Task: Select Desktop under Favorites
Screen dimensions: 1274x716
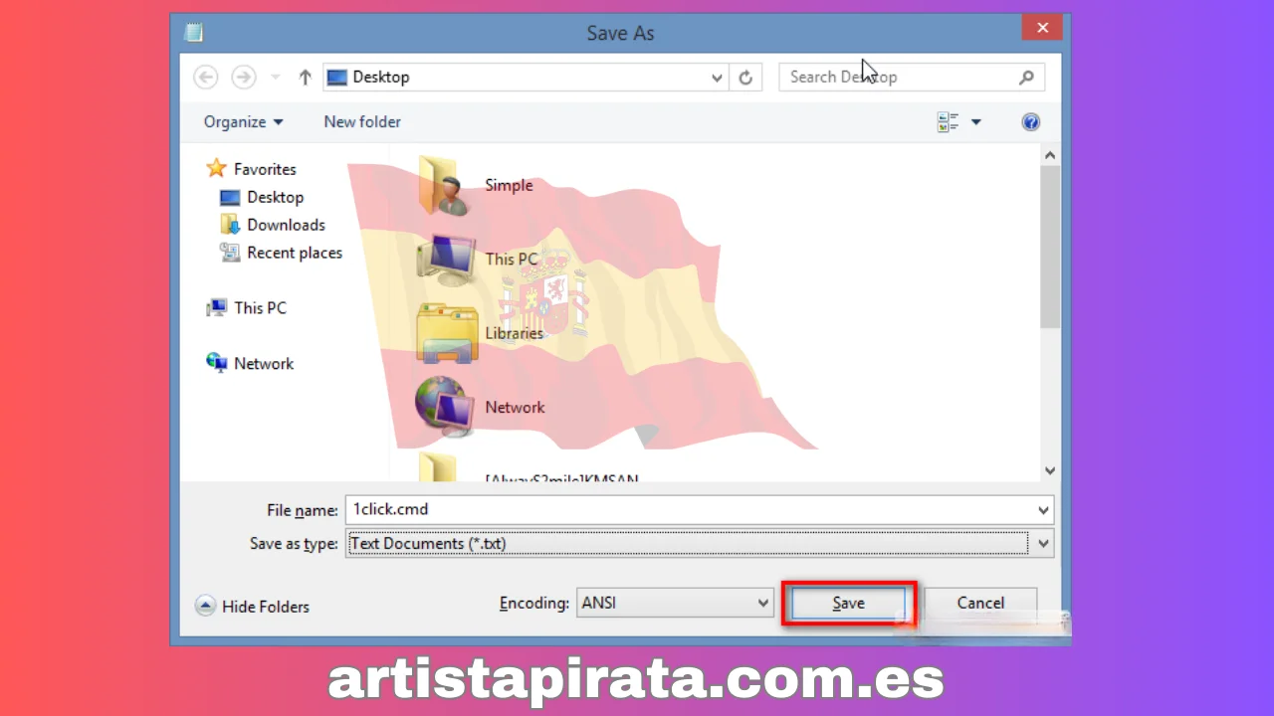Action: tap(275, 197)
